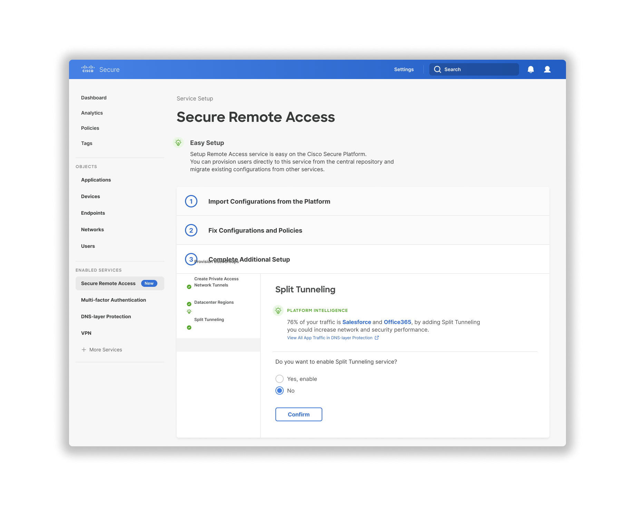Select Create Private Access Network Tunnels substep
Viewport: 635px width, 506px height.
click(216, 282)
